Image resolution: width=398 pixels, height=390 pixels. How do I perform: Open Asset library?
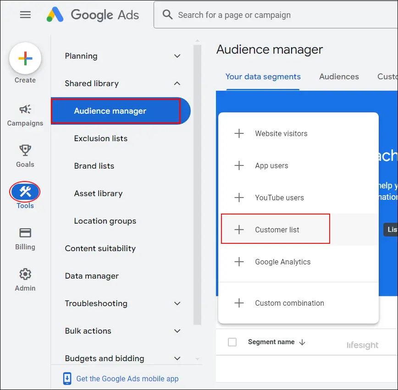[x=98, y=193]
